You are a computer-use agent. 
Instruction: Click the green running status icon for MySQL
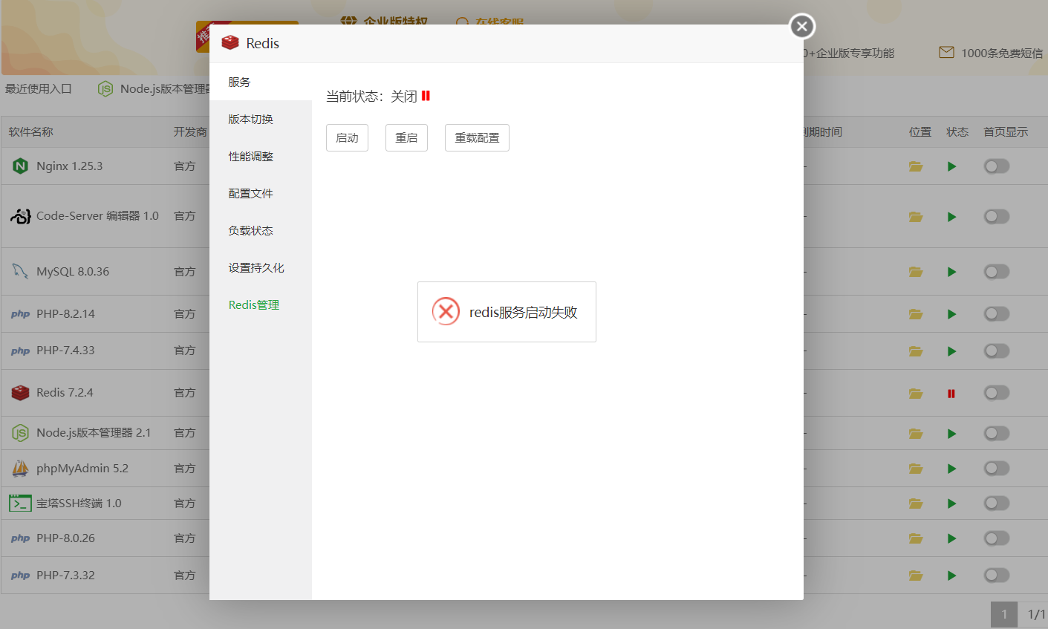[951, 272]
